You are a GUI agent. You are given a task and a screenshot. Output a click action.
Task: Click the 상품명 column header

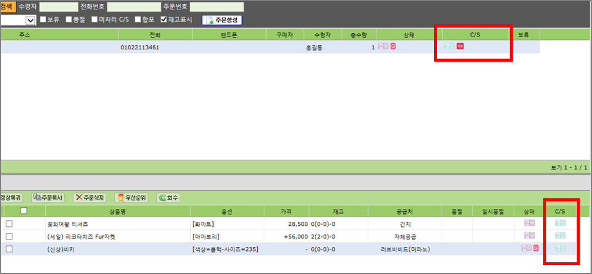pos(110,211)
